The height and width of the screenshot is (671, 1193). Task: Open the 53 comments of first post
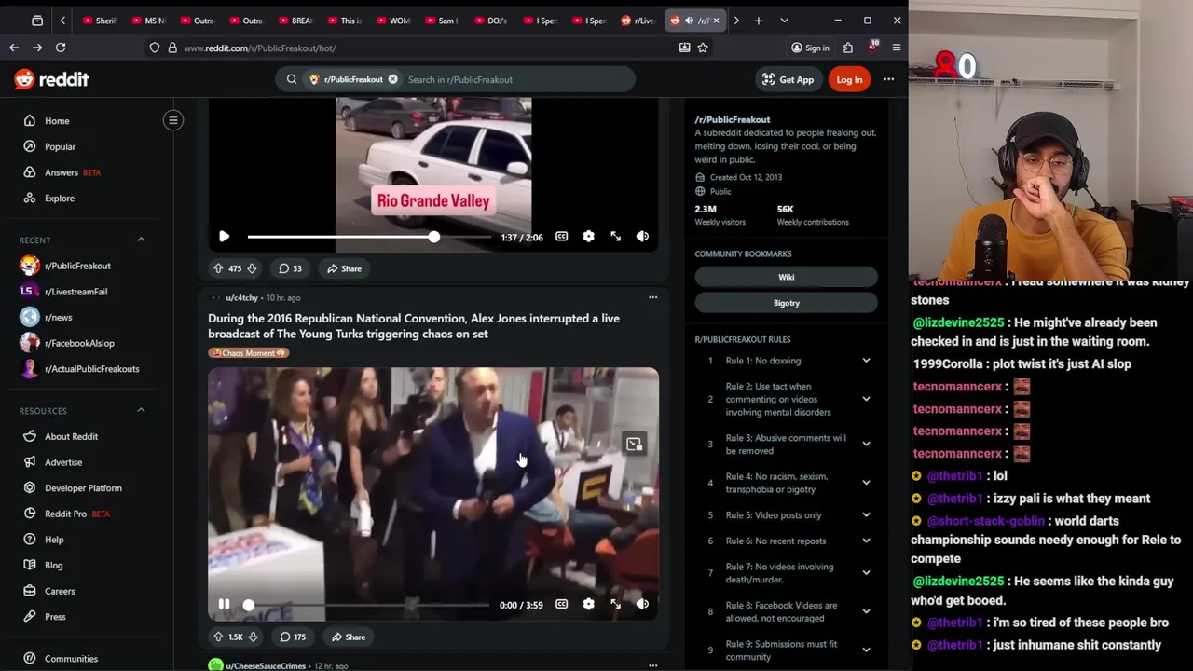(x=290, y=268)
